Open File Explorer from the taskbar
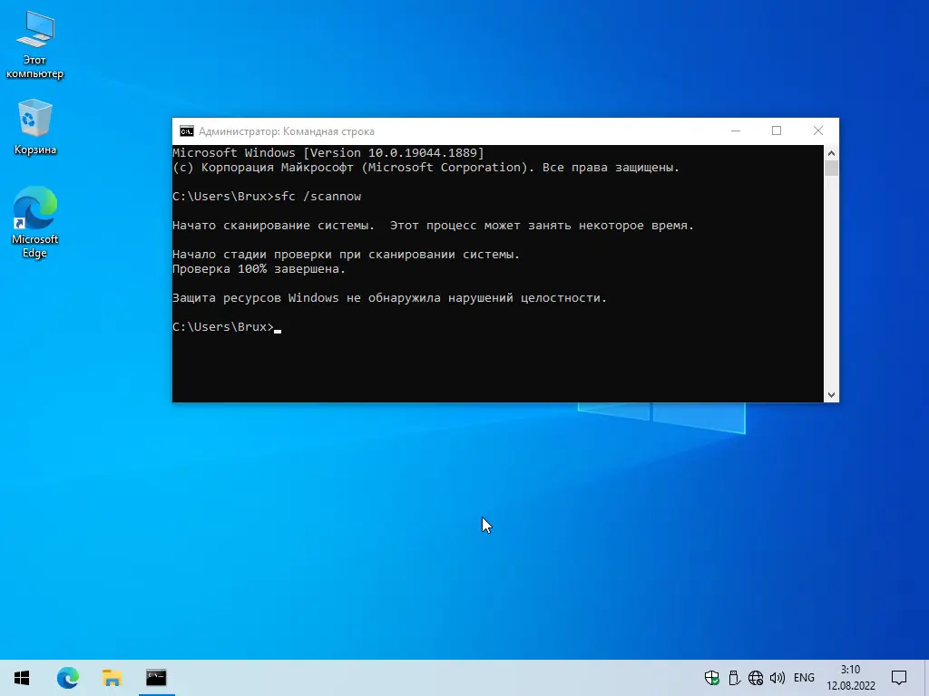The image size is (929, 696). (112, 678)
